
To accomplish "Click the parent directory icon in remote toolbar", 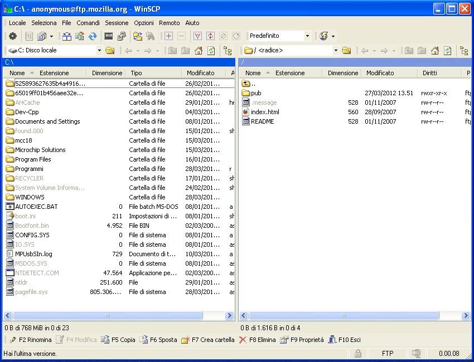I will pyautogui.click(x=409, y=50).
